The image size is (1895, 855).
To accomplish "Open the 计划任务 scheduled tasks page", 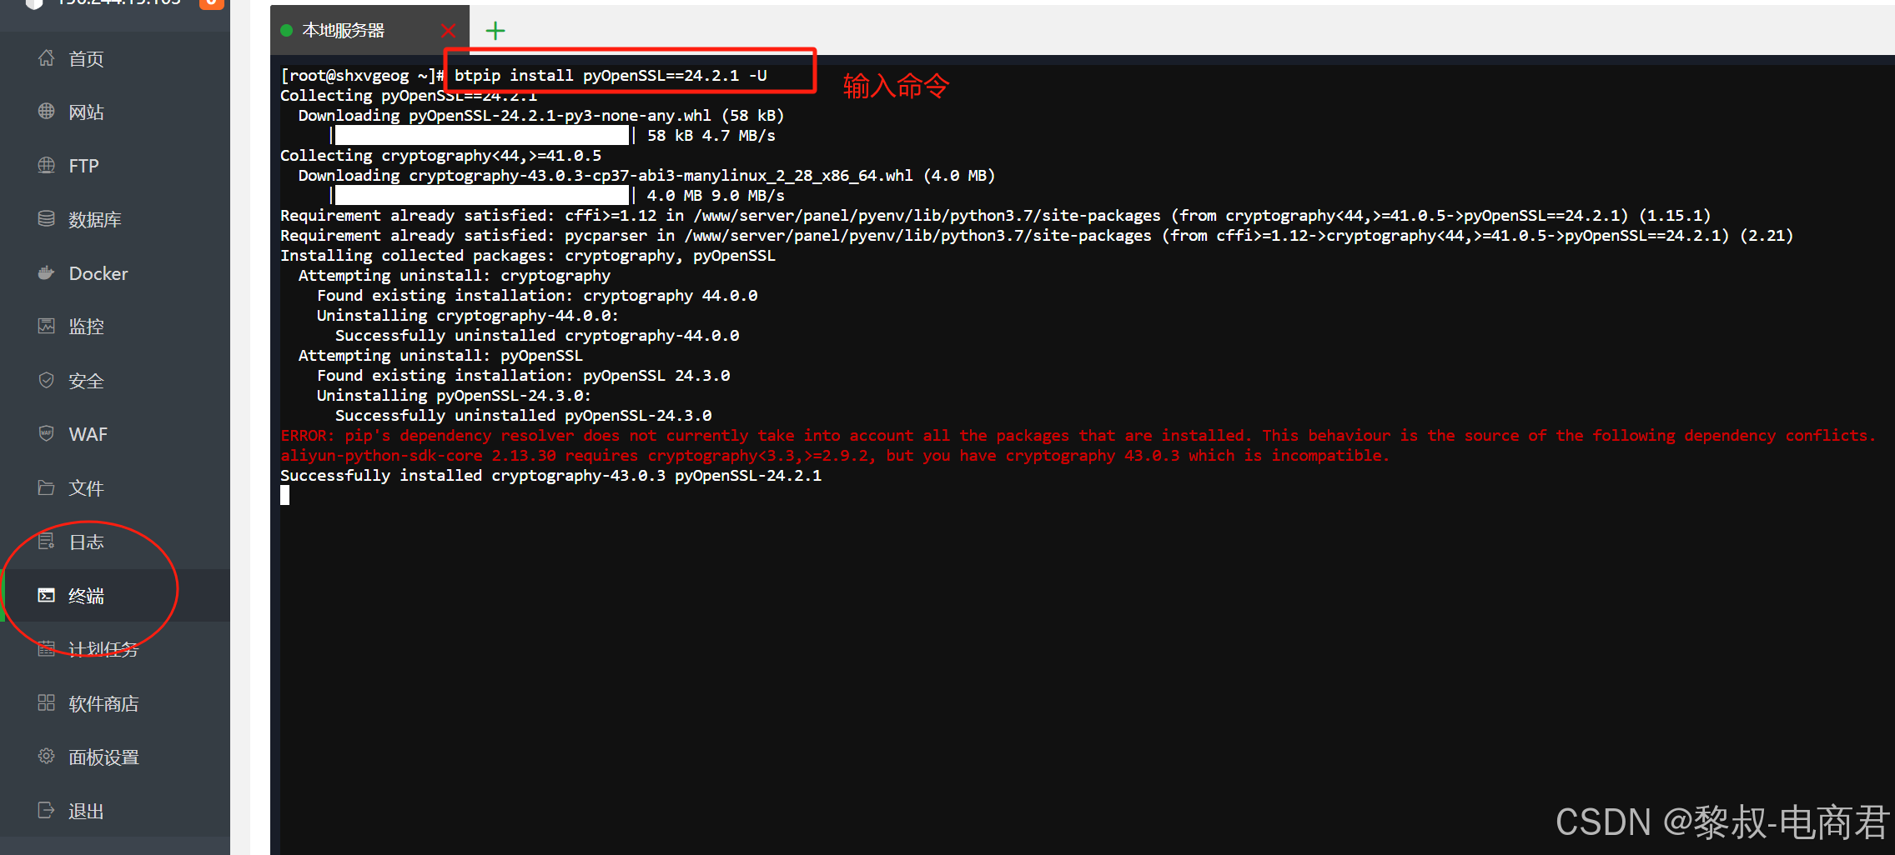I will point(102,649).
